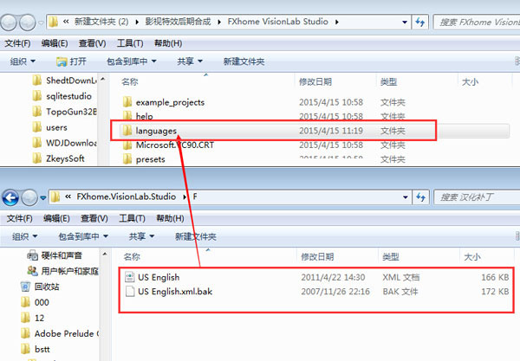Viewport: 520px width, 361px height.
Task: Open 编辑(E) menu in upper window
Action: pyautogui.click(x=55, y=43)
